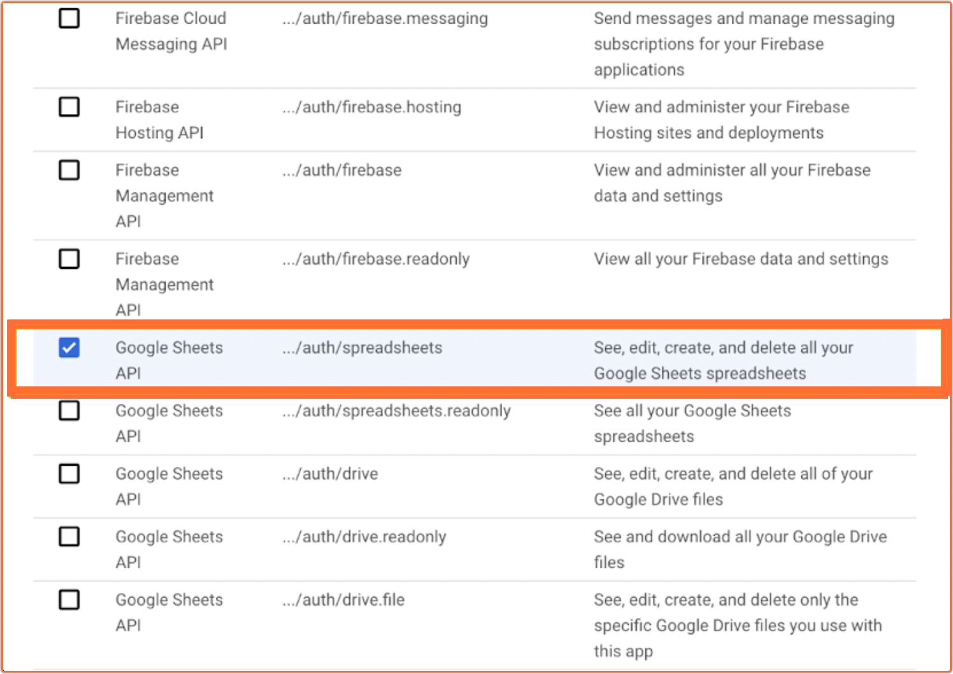Check the Firebase Cloud Messaging API checkbox

tap(69, 18)
